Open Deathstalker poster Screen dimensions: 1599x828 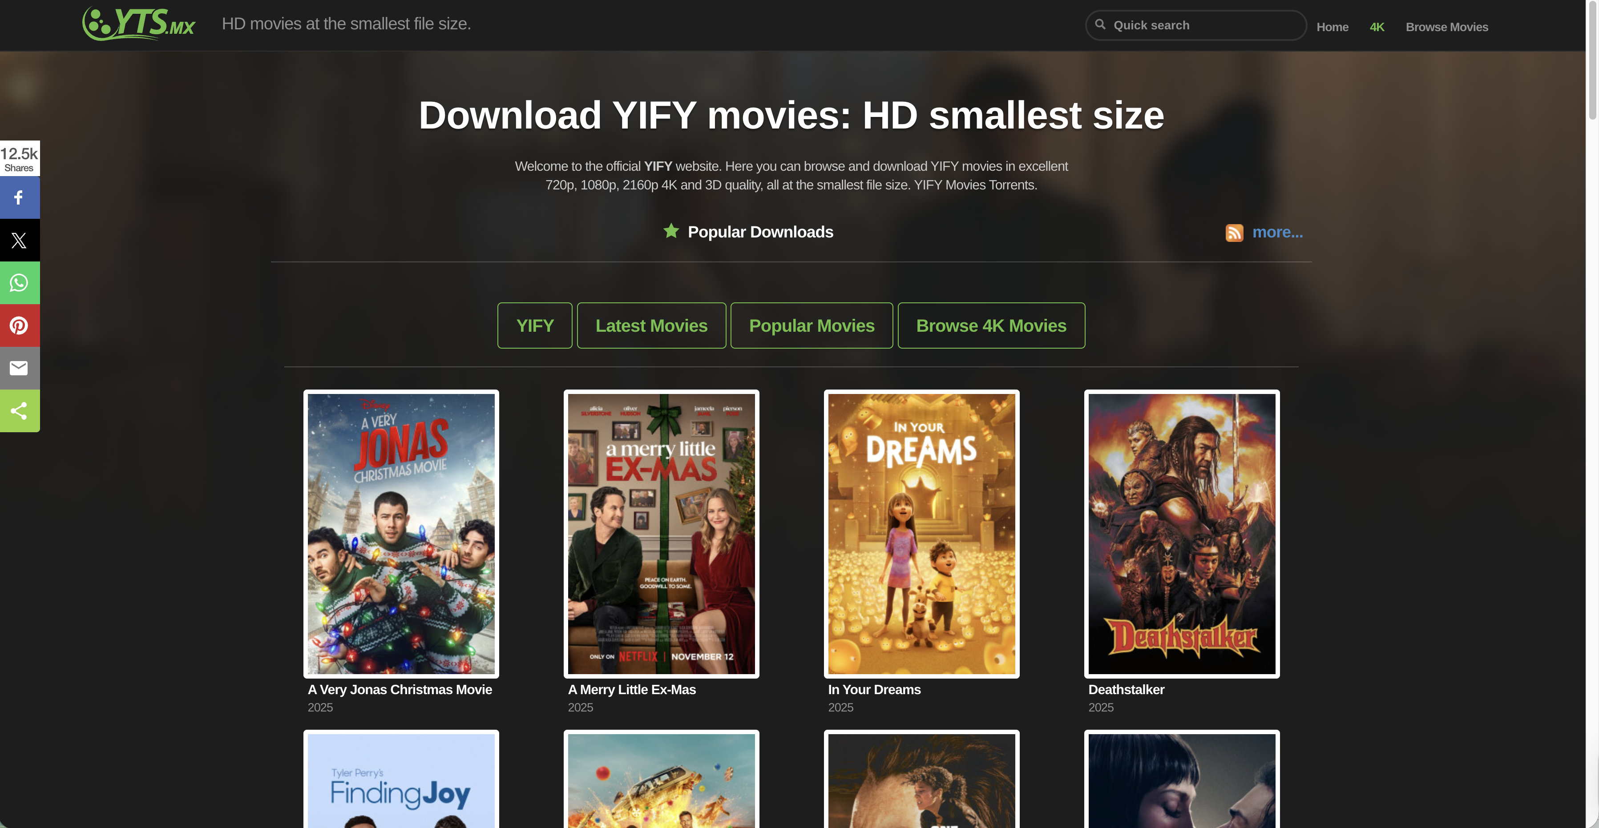[x=1181, y=534]
